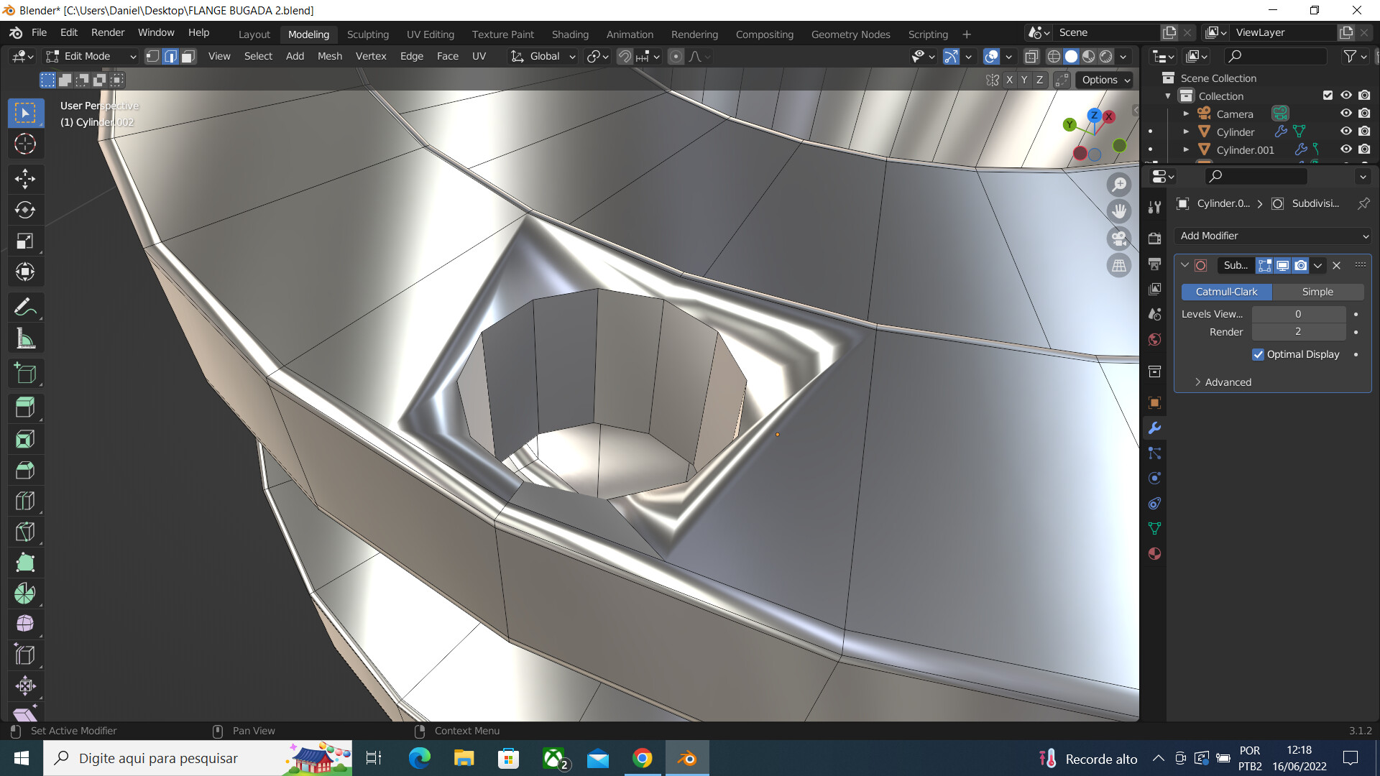This screenshot has width=1380, height=776.
Task: Select the Annotate tool
Action: point(25,308)
